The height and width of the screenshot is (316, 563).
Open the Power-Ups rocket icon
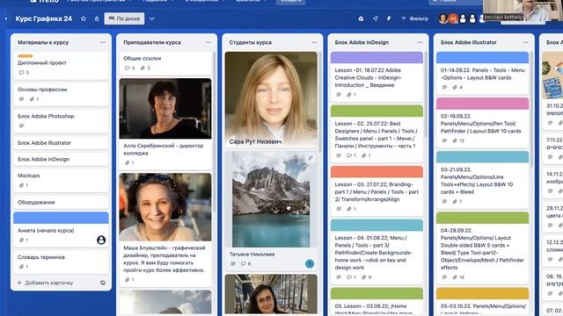point(376,18)
